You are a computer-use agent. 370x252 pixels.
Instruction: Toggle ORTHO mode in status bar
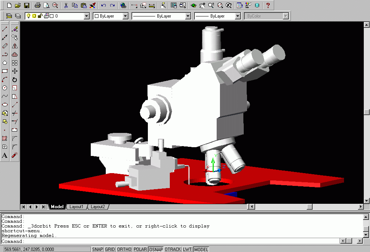coord(124,249)
